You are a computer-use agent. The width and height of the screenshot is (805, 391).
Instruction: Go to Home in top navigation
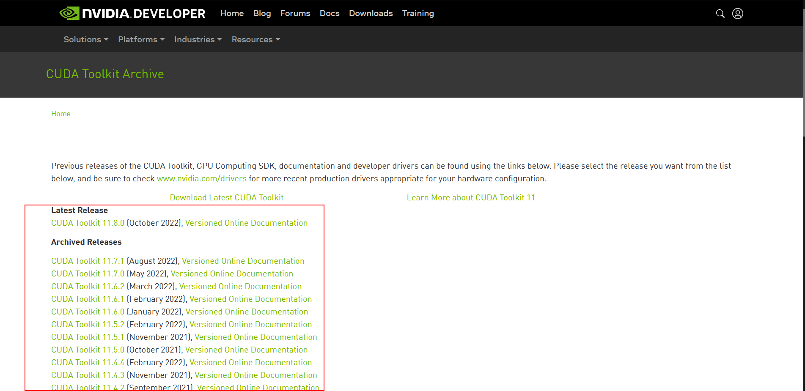232,14
